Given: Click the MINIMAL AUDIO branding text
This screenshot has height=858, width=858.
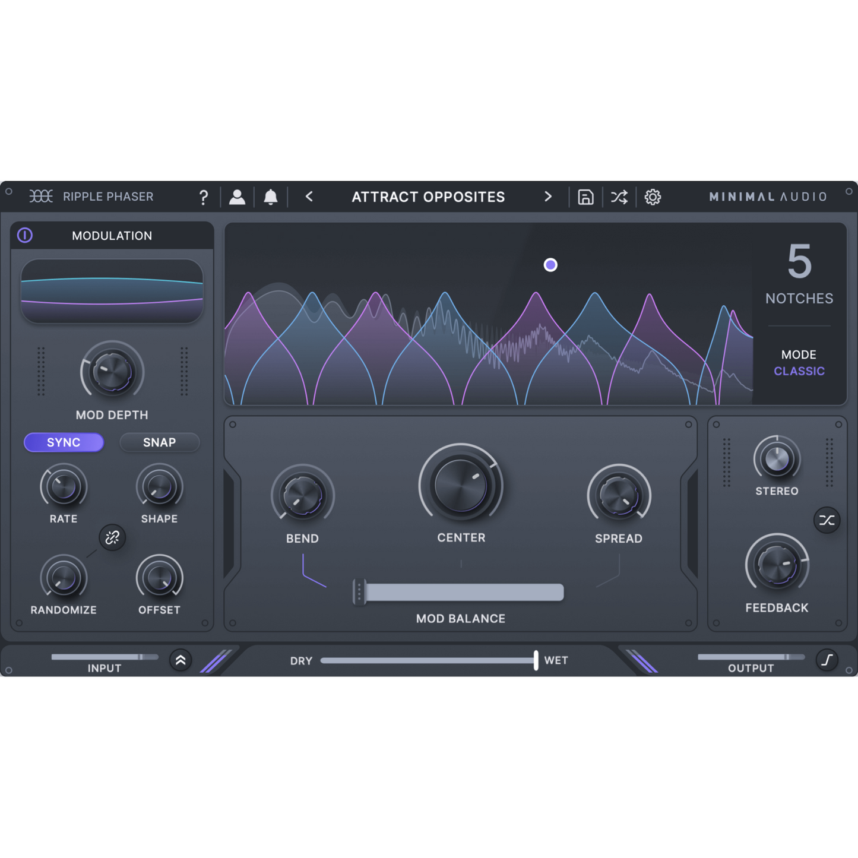Looking at the screenshot, I should click(x=768, y=197).
